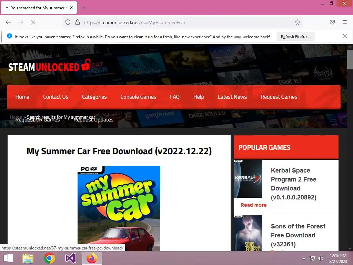Click the Refresh Firefox button
The image size is (353, 265).
coord(295,37)
